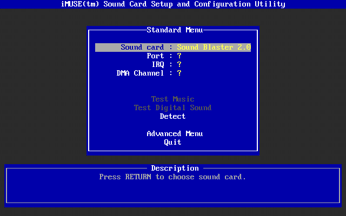Viewport: 346px width, 216px height.
Task: Run Detect to find sound hardware
Action: [172, 117]
